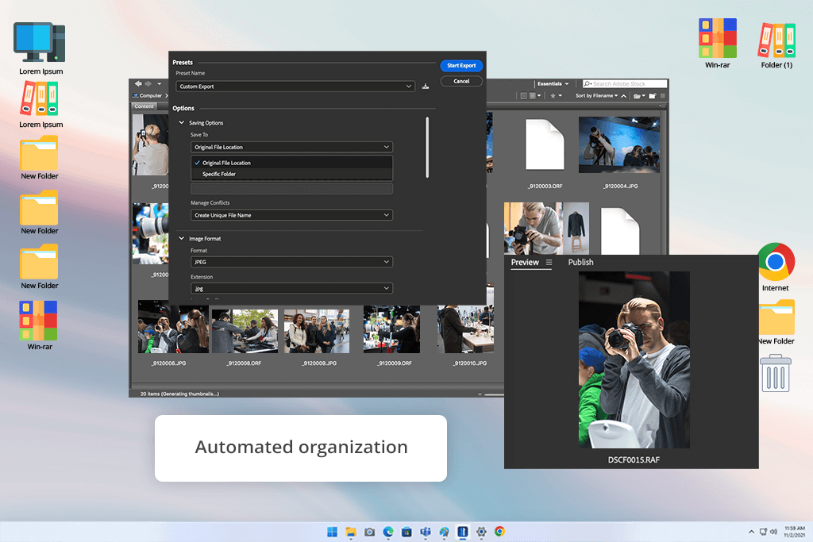Image resolution: width=813 pixels, height=542 pixels.
Task: Open File Explorer from the taskbar
Action: 351,532
